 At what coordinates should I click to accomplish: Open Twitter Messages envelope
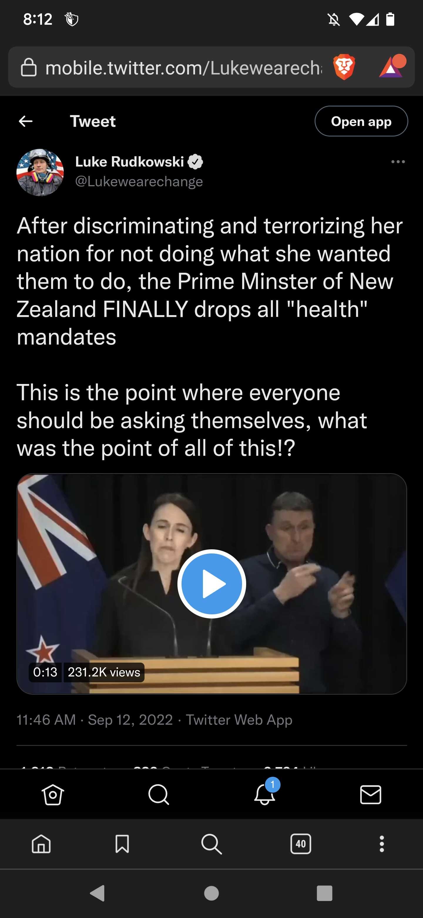click(370, 795)
